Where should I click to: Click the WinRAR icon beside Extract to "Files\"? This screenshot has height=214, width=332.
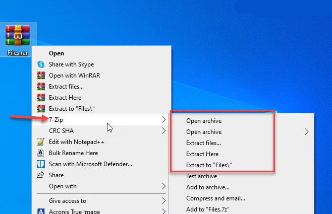41,109
